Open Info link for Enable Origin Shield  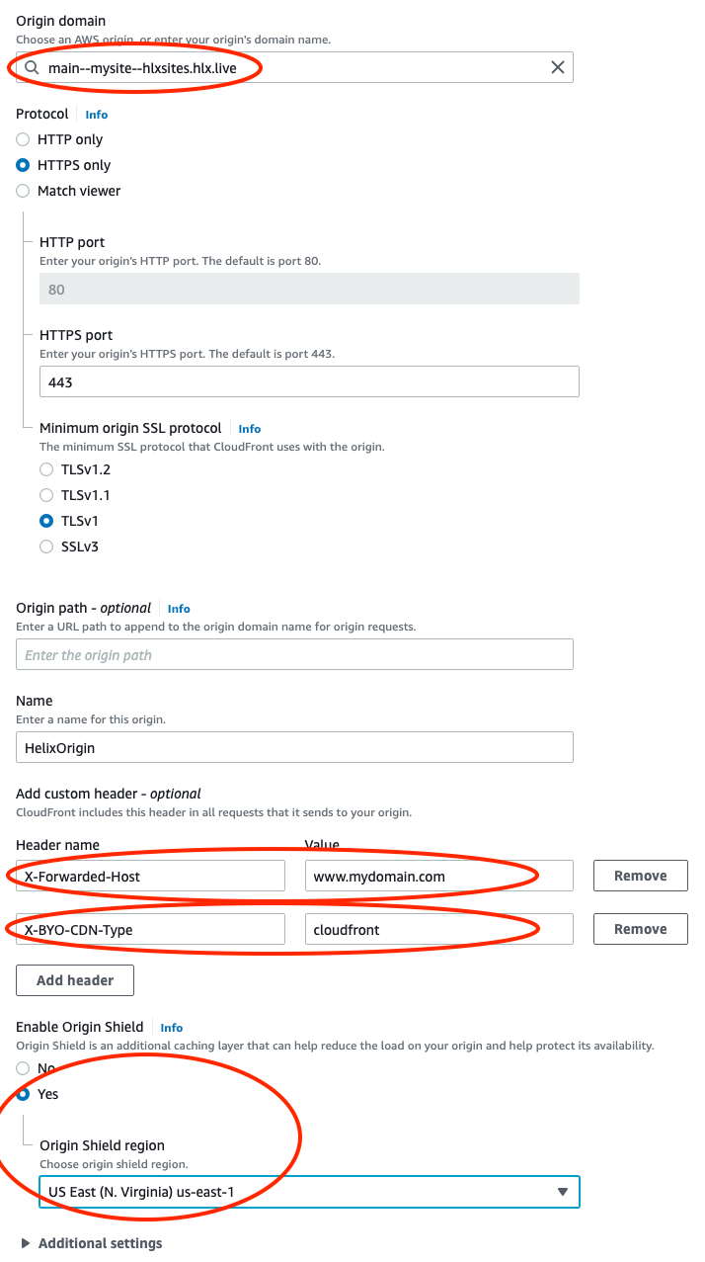tap(172, 1028)
